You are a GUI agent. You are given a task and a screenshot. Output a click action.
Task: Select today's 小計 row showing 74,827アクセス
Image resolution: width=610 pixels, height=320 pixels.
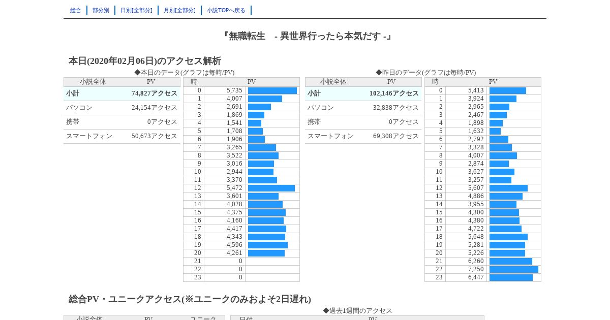click(122, 94)
